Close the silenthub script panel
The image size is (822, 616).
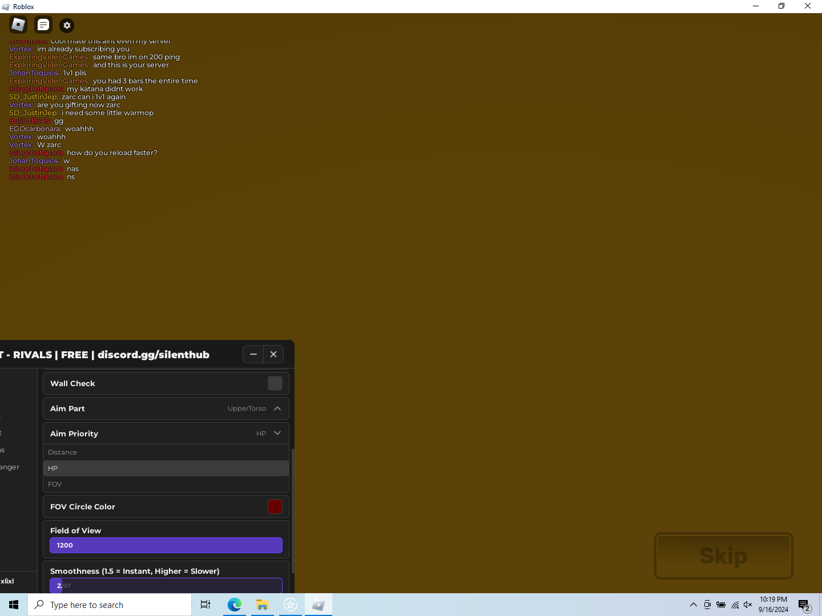click(273, 354)
